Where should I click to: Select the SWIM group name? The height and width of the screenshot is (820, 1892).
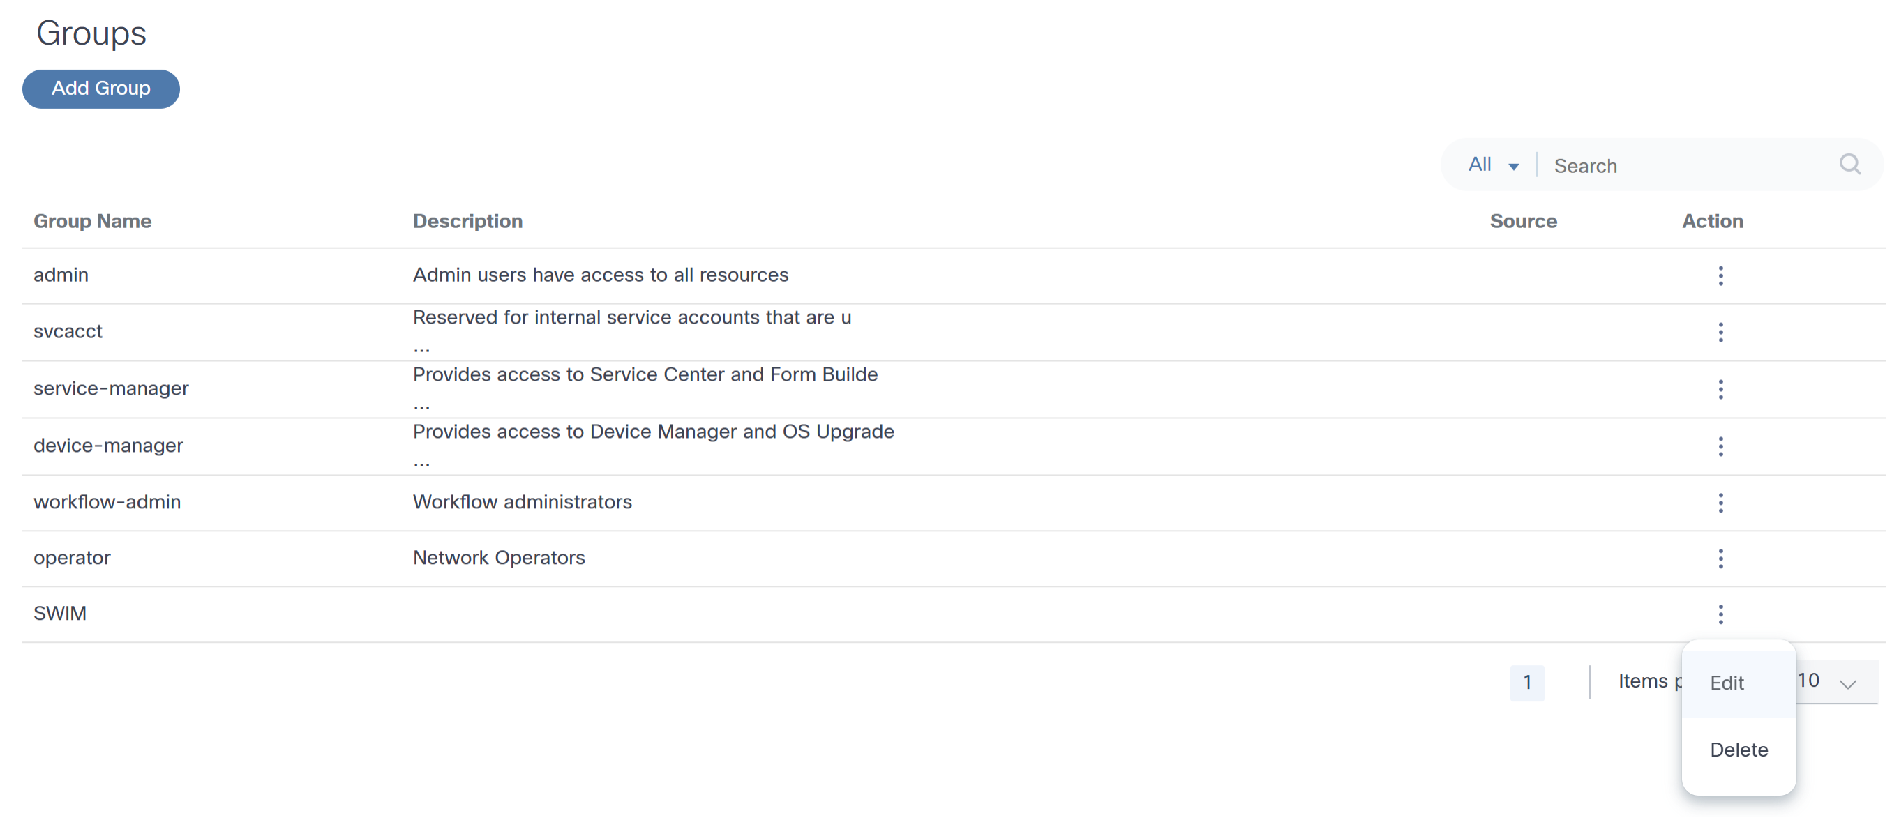tap(60, 614)
